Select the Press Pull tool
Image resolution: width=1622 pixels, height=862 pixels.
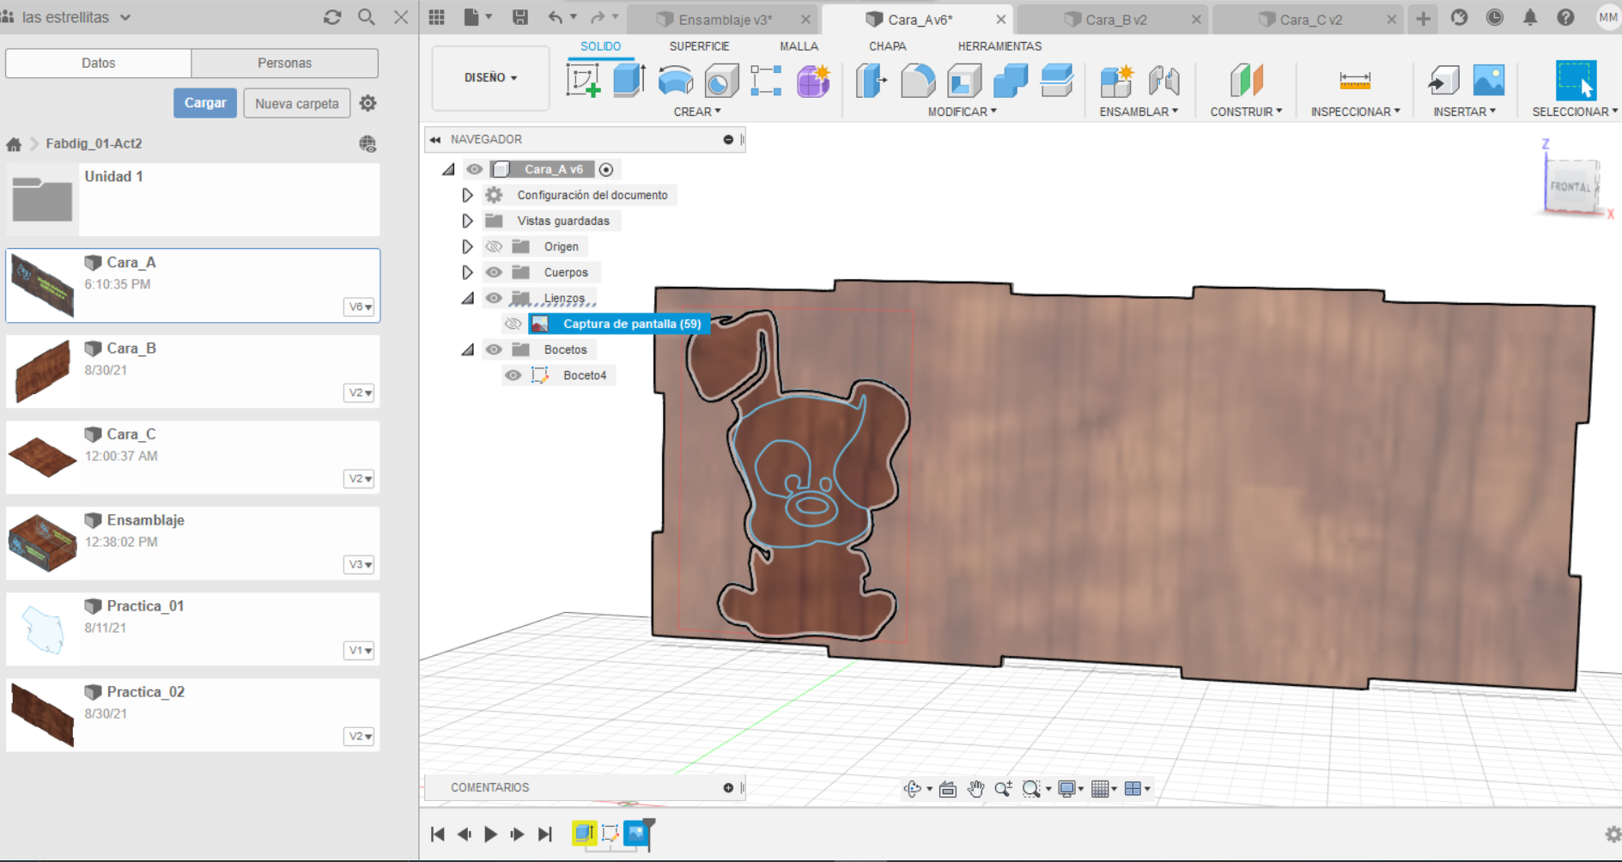click(872, 81)
